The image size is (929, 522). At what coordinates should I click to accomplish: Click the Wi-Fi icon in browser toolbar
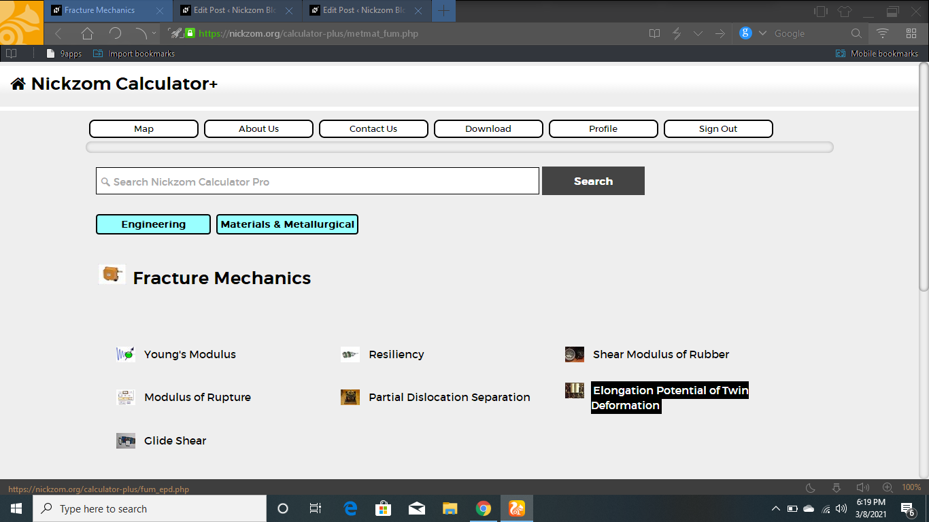click(x=882, y=33)
